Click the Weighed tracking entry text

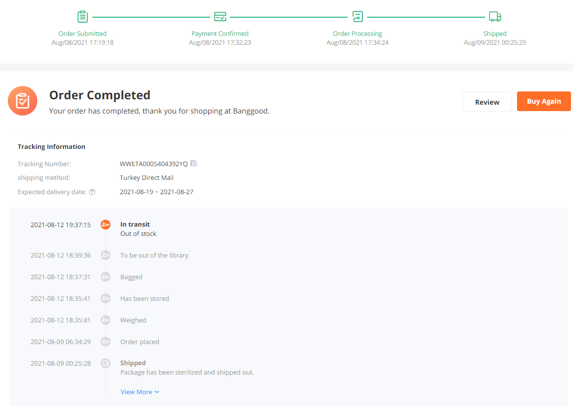coord(133,320)
